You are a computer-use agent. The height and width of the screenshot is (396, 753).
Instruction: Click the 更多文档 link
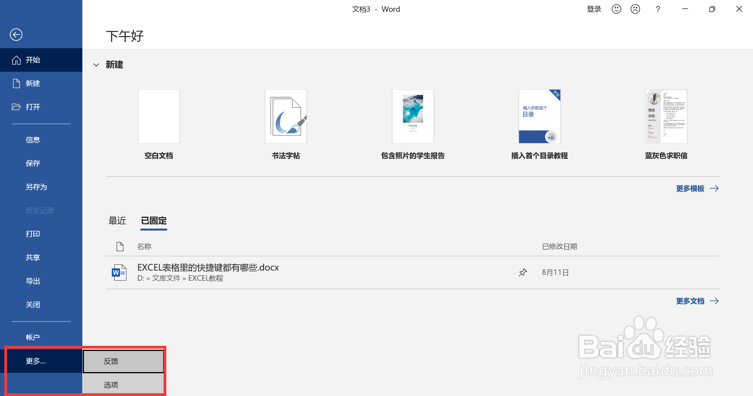click(697, 301)
